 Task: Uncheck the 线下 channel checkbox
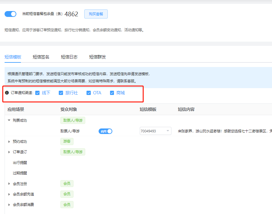[x=38, y=93]
